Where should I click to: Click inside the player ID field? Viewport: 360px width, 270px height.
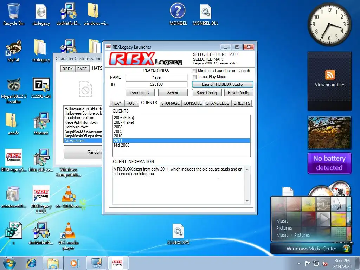(x=156, y=84)
